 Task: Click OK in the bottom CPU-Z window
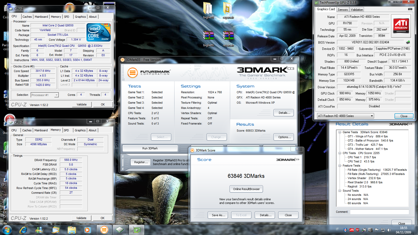click(102, 218)
